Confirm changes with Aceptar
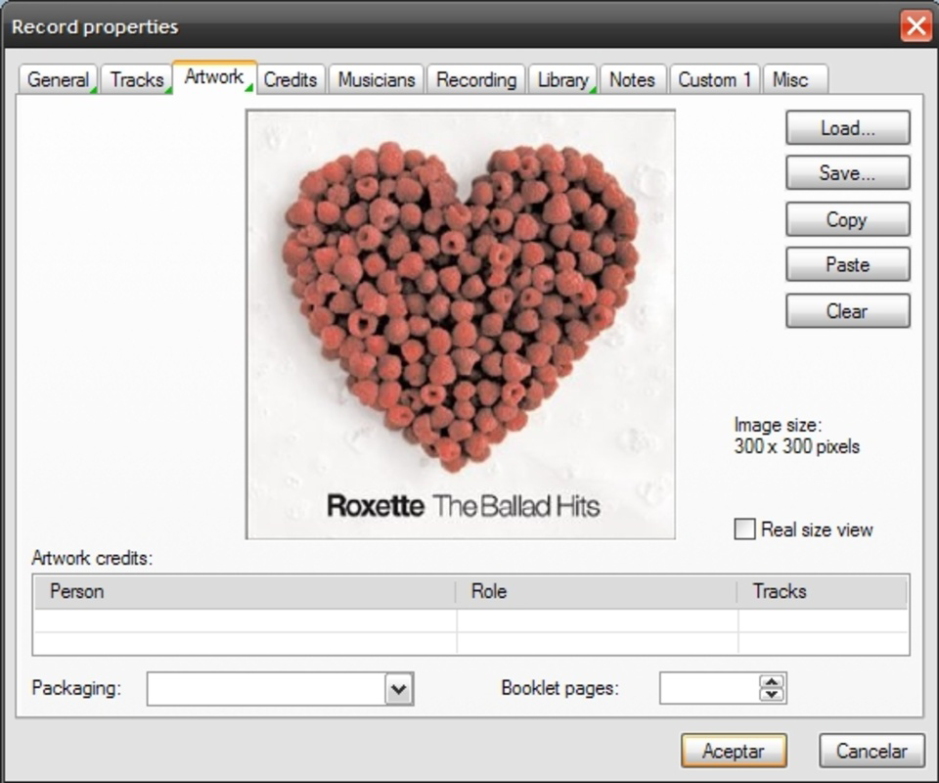939x783 pixels. [733, 751]
